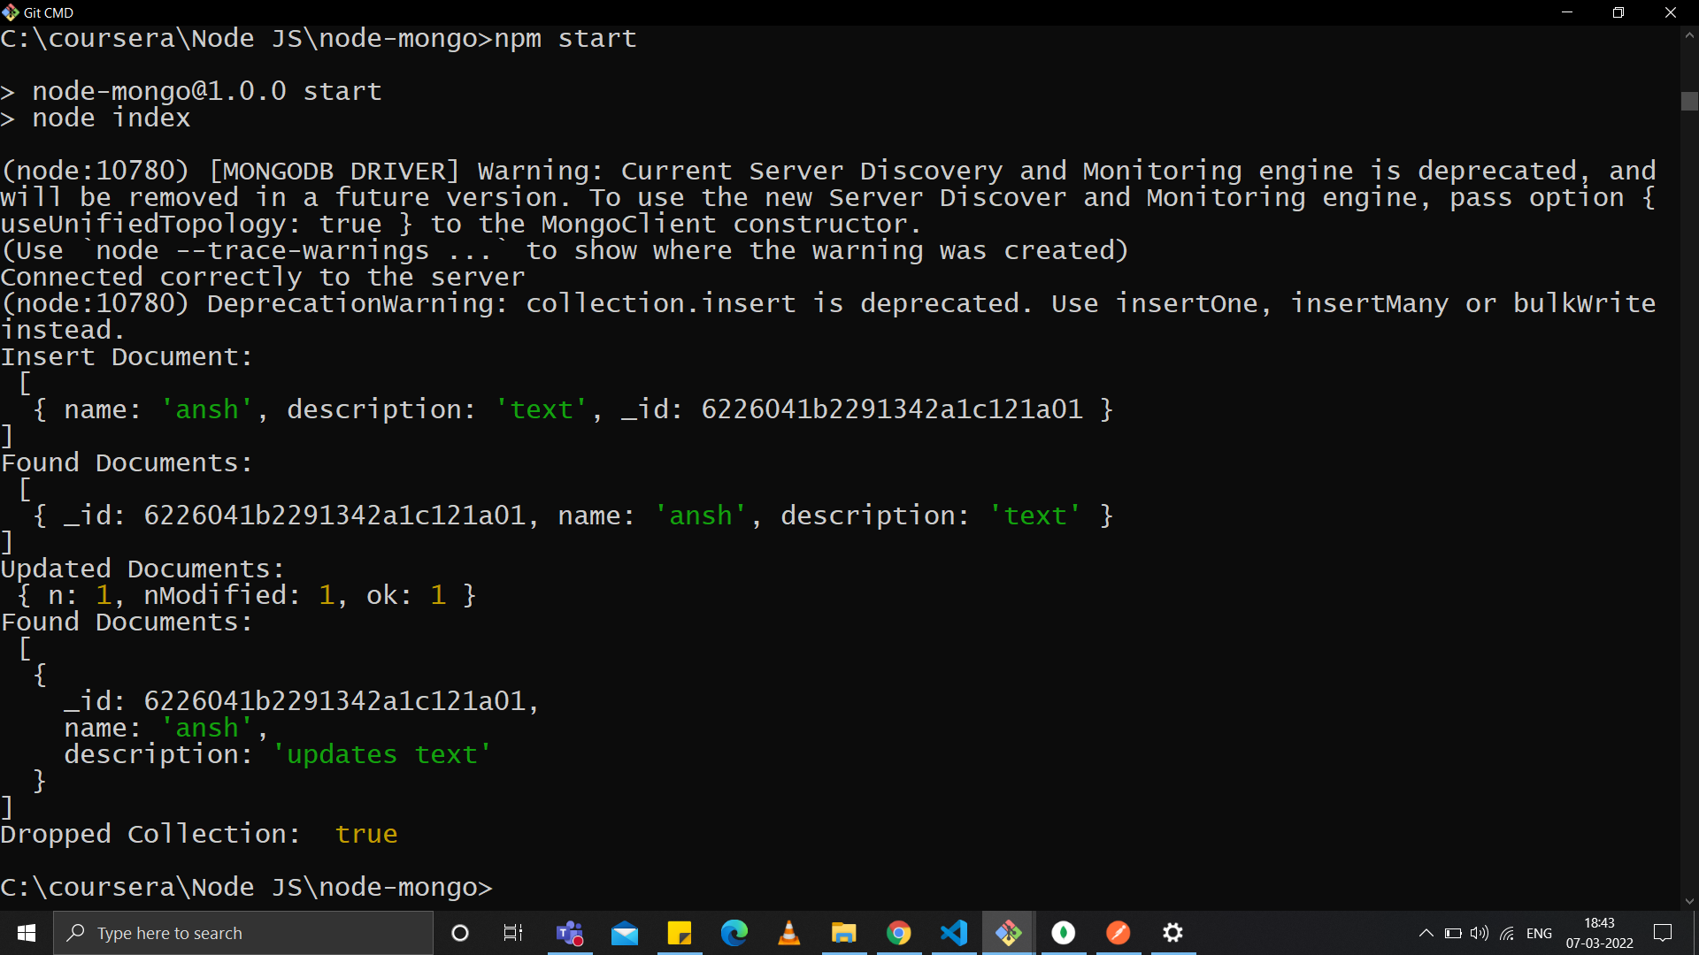Open the Mail app icon
The image size is (1699, 955).
(625, 933)
